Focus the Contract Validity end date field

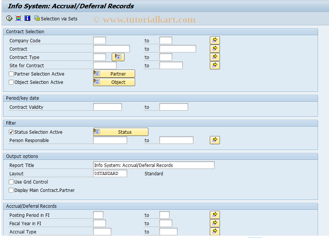pyautogui.click(x=174, y=107)
